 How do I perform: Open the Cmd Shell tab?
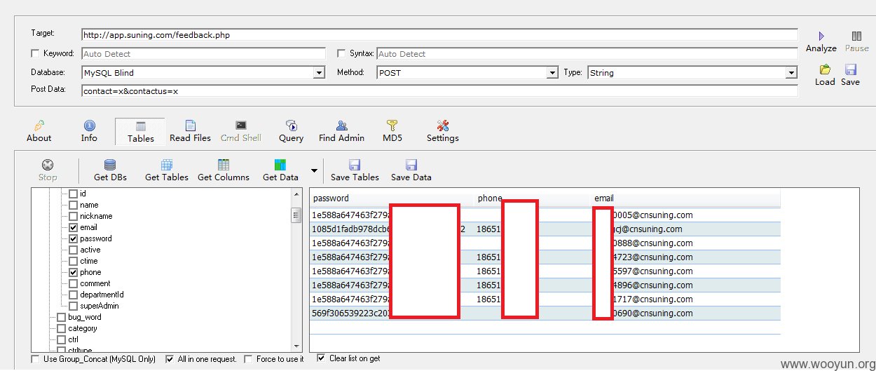(240, 131)
